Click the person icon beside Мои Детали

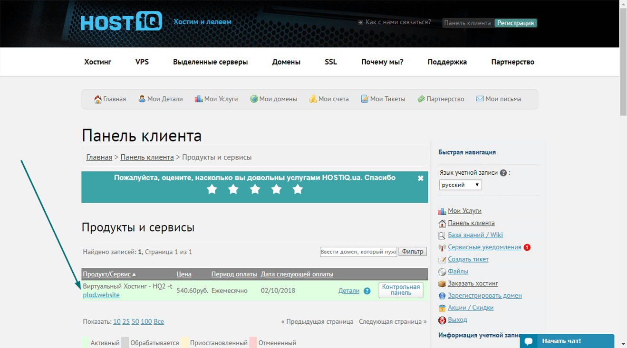142,99
